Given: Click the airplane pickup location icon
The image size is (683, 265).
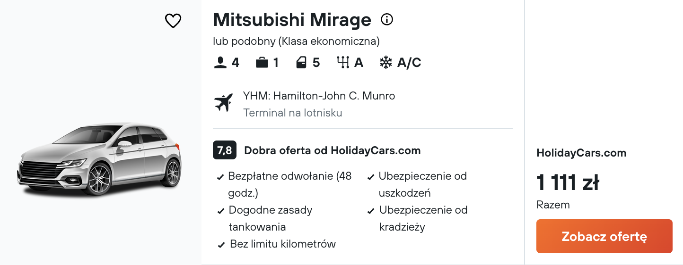Looking at the screenshot, I should tap(224, 102).
